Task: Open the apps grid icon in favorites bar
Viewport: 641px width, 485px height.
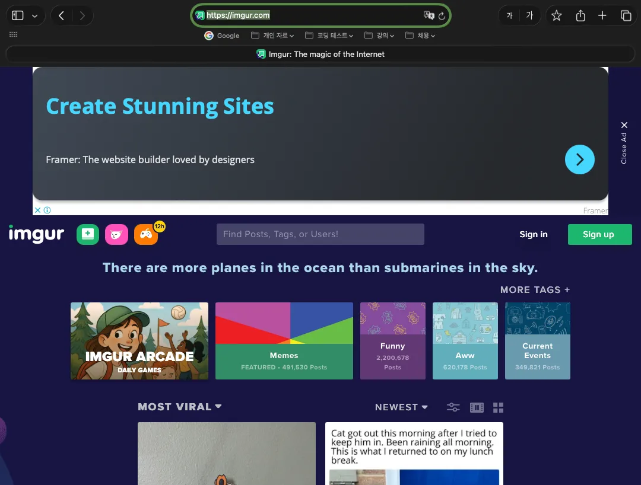Action: [x=13, y=34]
